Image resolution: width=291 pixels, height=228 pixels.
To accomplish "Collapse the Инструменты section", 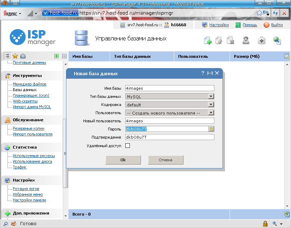I will [x=27, y=76].
